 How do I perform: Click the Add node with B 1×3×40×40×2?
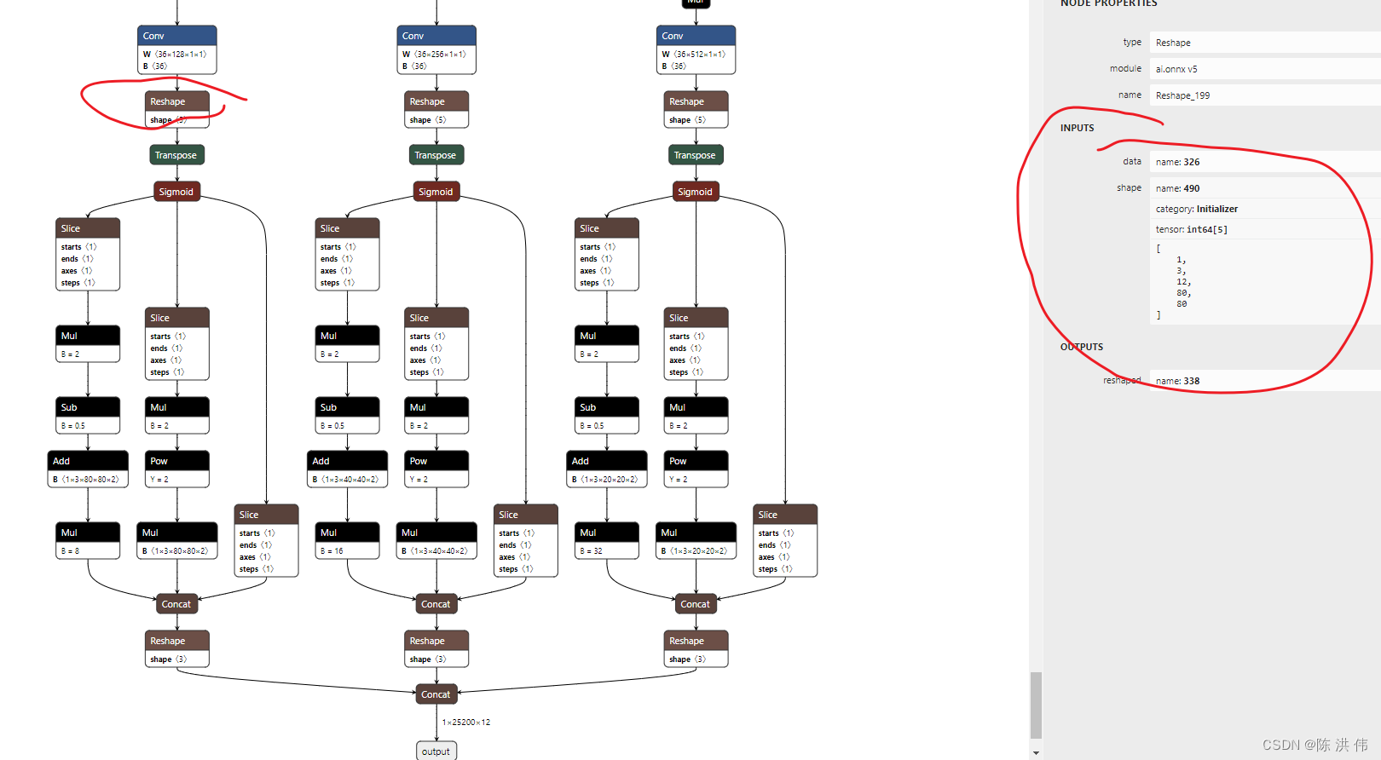(x=347, y=469)
